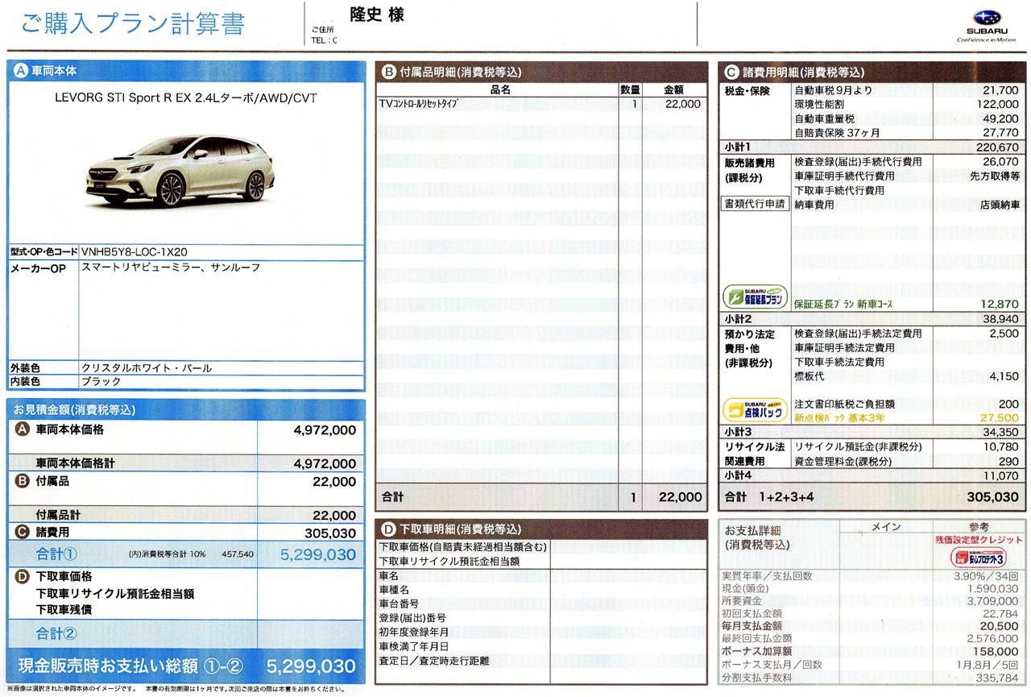Click 環境性能割 amount 122,000
This screenshot has height=697, width=1031.
click(x=999, y=104)
